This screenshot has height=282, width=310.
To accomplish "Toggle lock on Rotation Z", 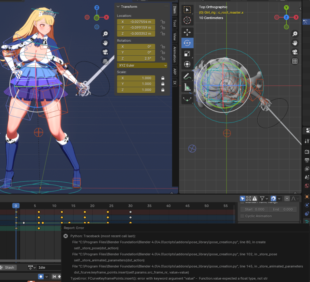I will click(x=163, y=58).
